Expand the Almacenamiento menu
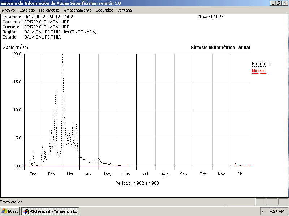The image size is (289, 216). click(77, 10)
